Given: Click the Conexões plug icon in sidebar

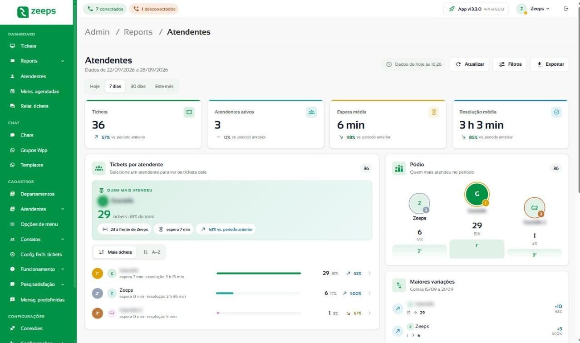Looking at the screenshot, I should (x=13, y=328).
